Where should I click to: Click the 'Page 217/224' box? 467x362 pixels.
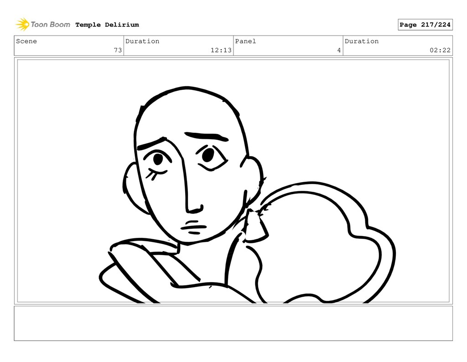pos(425,25)
